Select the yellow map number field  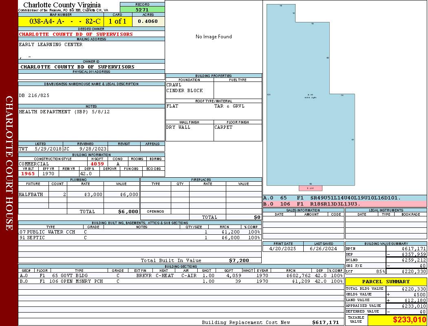coord(61,22)
